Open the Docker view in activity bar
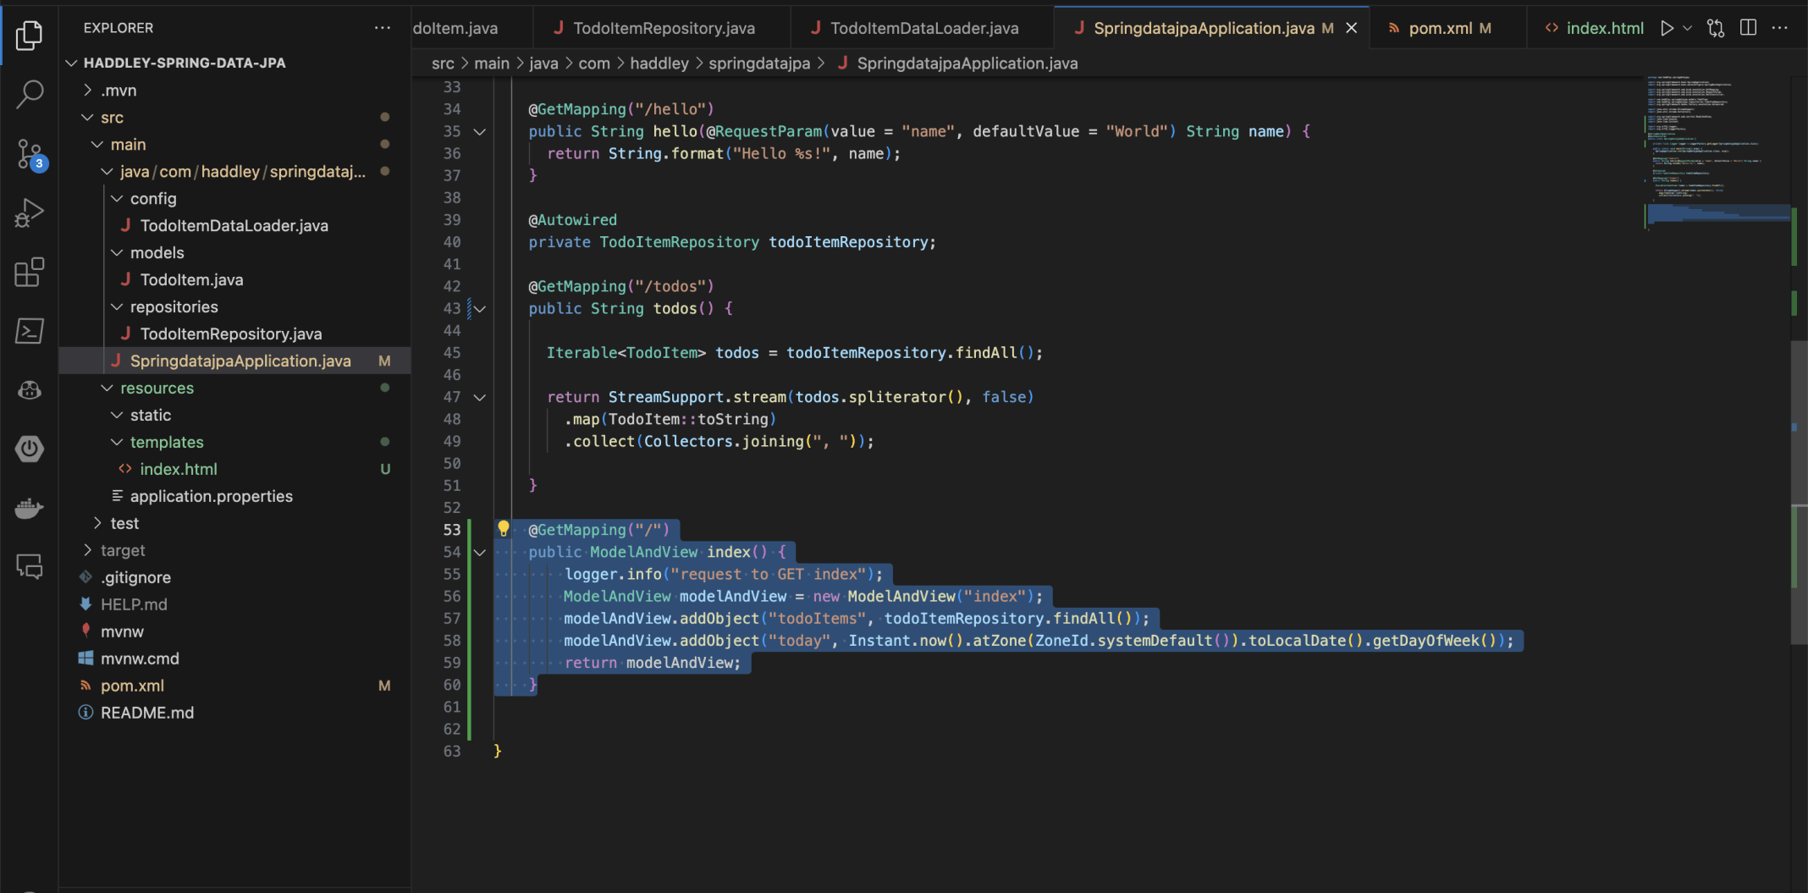The image size is (1808, 893). 30,508
